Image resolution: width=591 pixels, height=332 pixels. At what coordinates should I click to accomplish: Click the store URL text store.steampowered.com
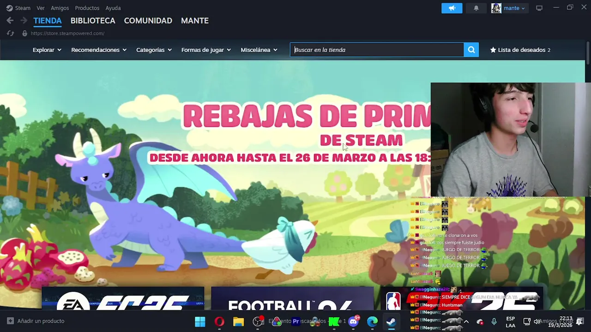click(x=67, y=33)
